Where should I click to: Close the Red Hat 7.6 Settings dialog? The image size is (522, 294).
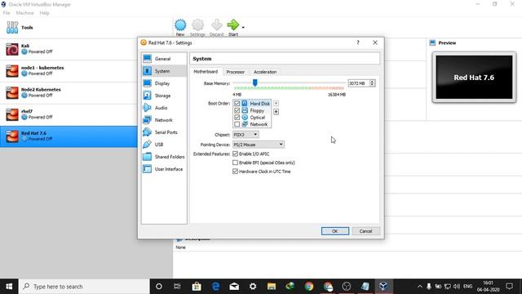point(375,42)
